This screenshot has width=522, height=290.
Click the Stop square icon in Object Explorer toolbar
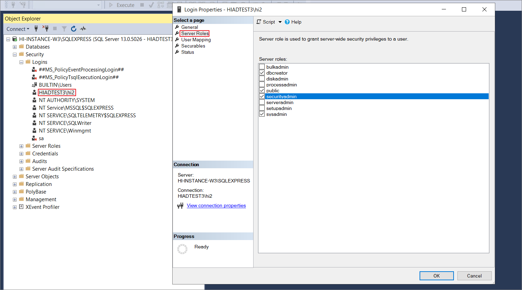click(x=55, y=29)
